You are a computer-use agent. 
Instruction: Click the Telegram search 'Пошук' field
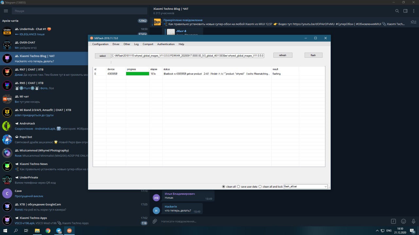(x=80, y=11)
